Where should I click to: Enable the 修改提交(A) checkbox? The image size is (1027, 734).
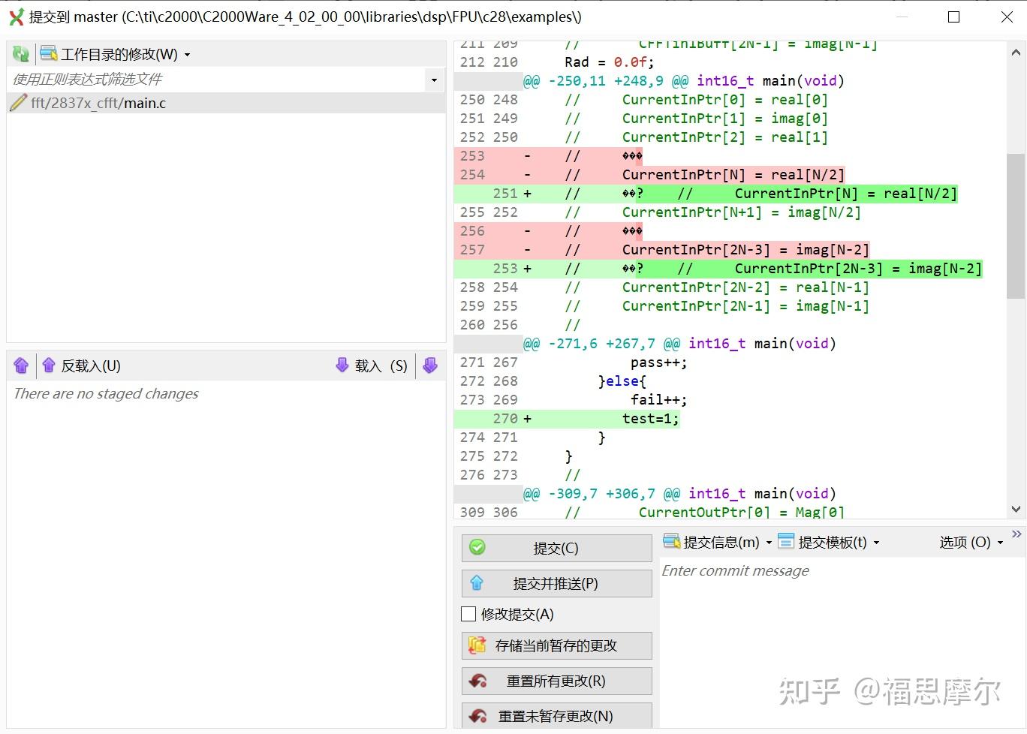click(x=469, y=614)
